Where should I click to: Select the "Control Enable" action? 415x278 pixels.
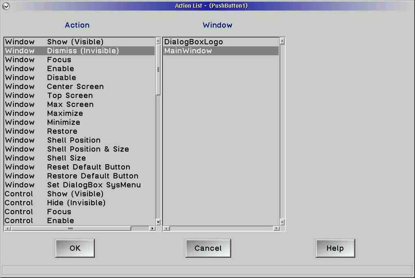(80, 221)
